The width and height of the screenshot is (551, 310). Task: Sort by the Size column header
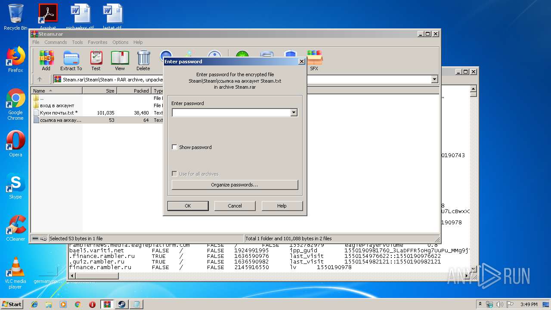point(99,90)
